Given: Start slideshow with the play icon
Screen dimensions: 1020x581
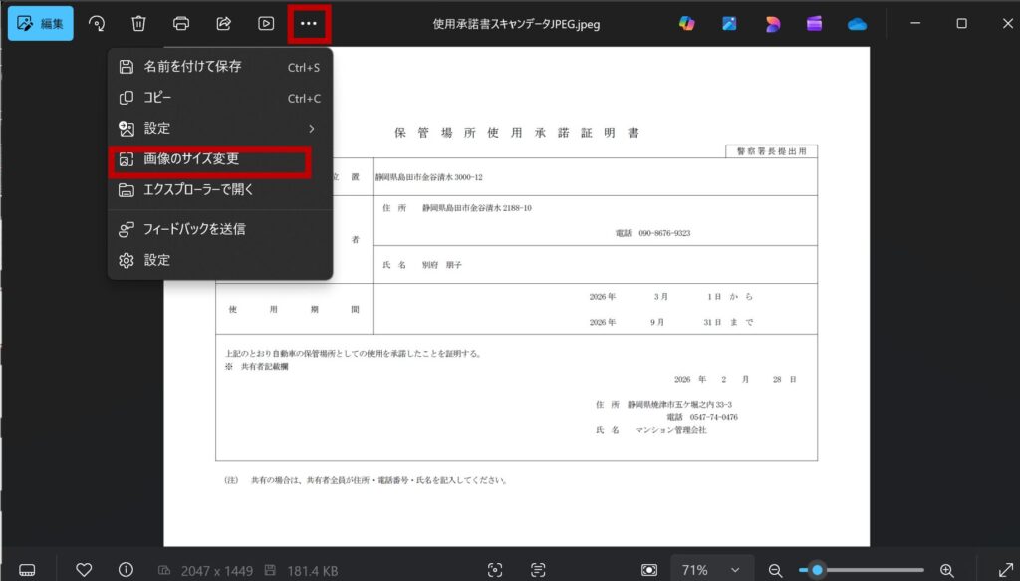Looking at the screenshot, I should click(x=266, y=23).
